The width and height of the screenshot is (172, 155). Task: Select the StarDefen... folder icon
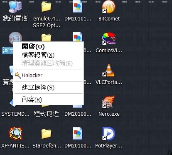[x=46, y=134]
